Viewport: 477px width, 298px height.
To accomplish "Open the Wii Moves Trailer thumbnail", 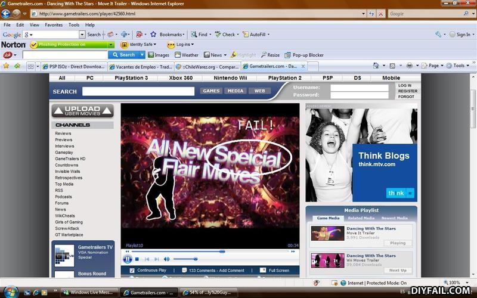I will pos(327,260).
